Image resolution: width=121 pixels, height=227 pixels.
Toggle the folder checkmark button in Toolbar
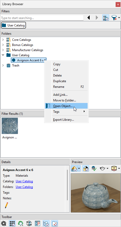click(x=55, y=223)
